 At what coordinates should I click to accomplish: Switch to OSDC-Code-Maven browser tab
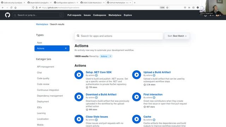click(x=93, y=2)
